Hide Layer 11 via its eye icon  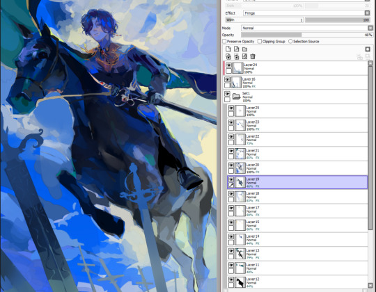231,265
